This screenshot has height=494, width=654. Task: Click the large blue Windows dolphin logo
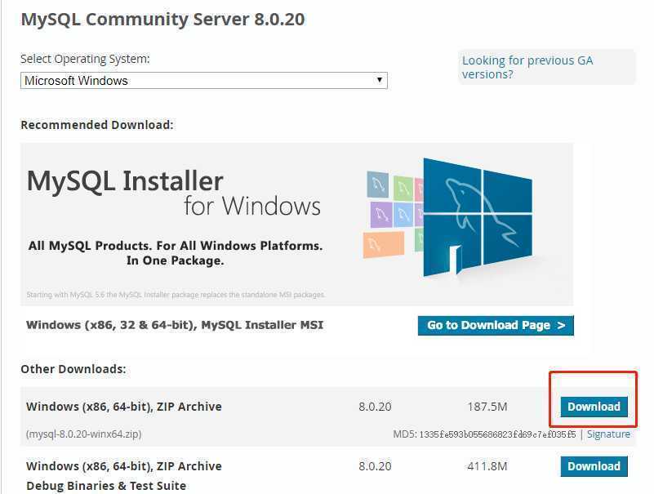coord(478,217)
